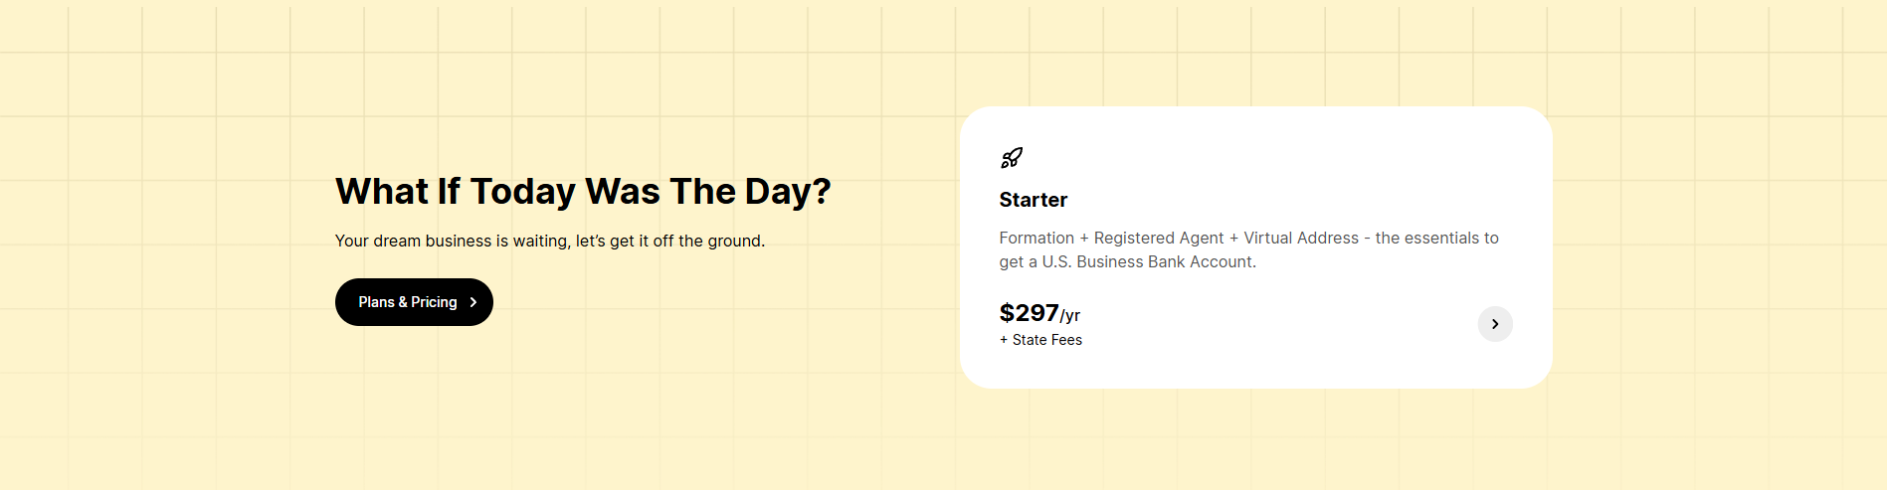
Task: Click the word Plans on the black button
Action: (x=376, y=302)
